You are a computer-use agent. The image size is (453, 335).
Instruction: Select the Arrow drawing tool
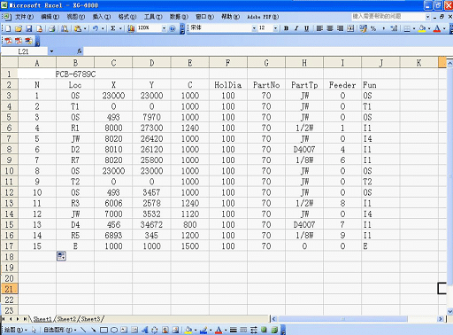[x=94, y=330]
